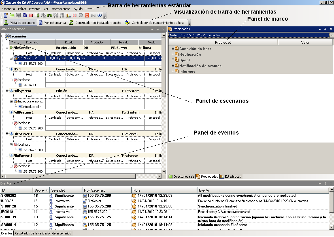Open the Master Propiedades dropdown
Screen dimensions: 334x237
pyautogui.click(x=332, y=35)
